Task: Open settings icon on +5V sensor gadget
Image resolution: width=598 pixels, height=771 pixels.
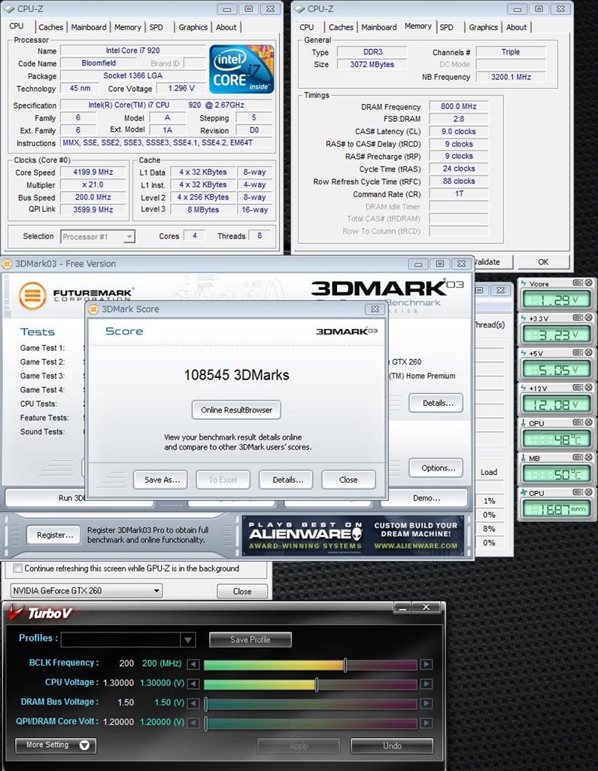Action: point(578,352)
